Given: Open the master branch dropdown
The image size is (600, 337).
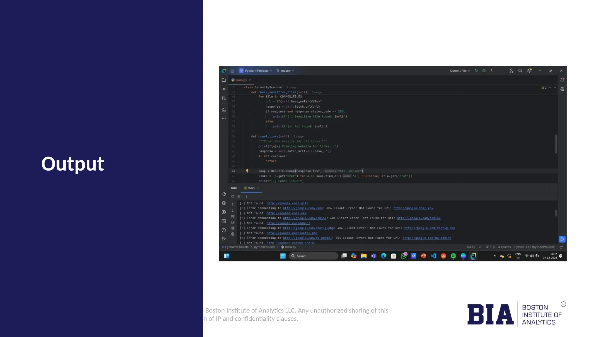Looking at the screenshot, I should [286, 71].
